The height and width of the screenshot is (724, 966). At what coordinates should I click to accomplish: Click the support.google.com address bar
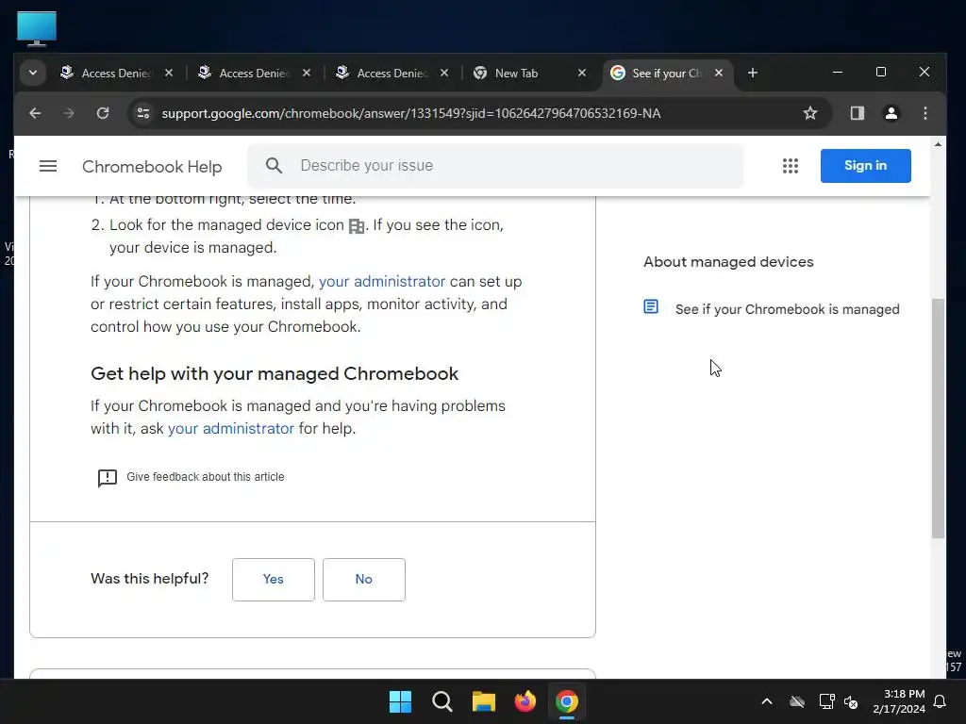pyautogui.click(x=411, y=113)
